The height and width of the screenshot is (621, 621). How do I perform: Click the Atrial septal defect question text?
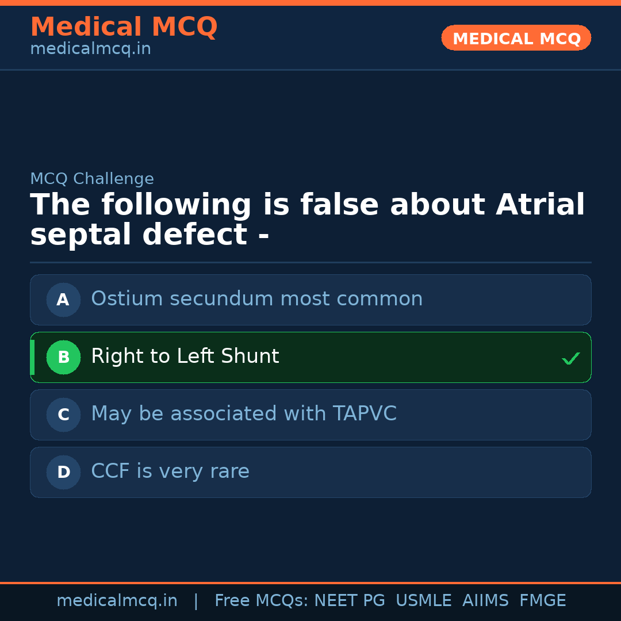(x=307, y=220)
